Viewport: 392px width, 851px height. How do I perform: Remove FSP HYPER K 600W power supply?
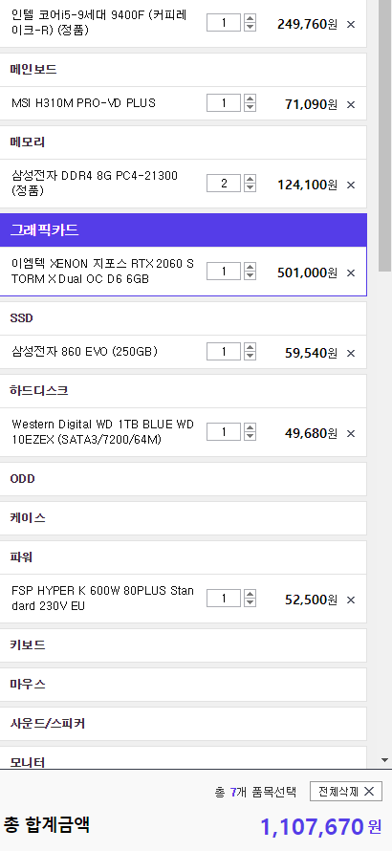(x=351, y=600)
